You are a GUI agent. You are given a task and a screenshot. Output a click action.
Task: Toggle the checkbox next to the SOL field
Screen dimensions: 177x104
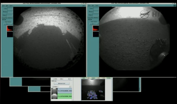coord(54,79)
